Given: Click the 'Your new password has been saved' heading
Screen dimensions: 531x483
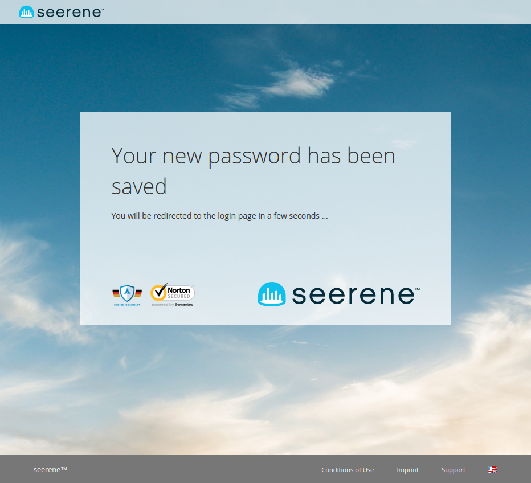Looking at the screenshot, I should point(254,171).
